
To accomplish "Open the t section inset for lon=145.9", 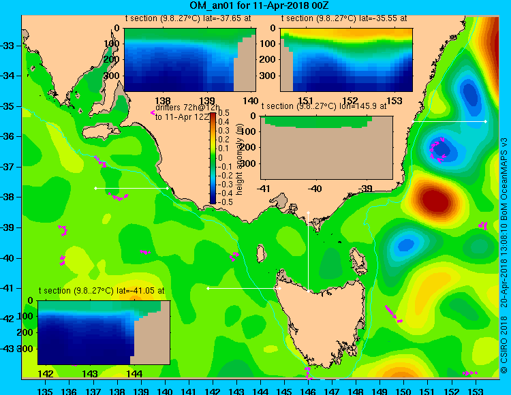I will point(326,148).
